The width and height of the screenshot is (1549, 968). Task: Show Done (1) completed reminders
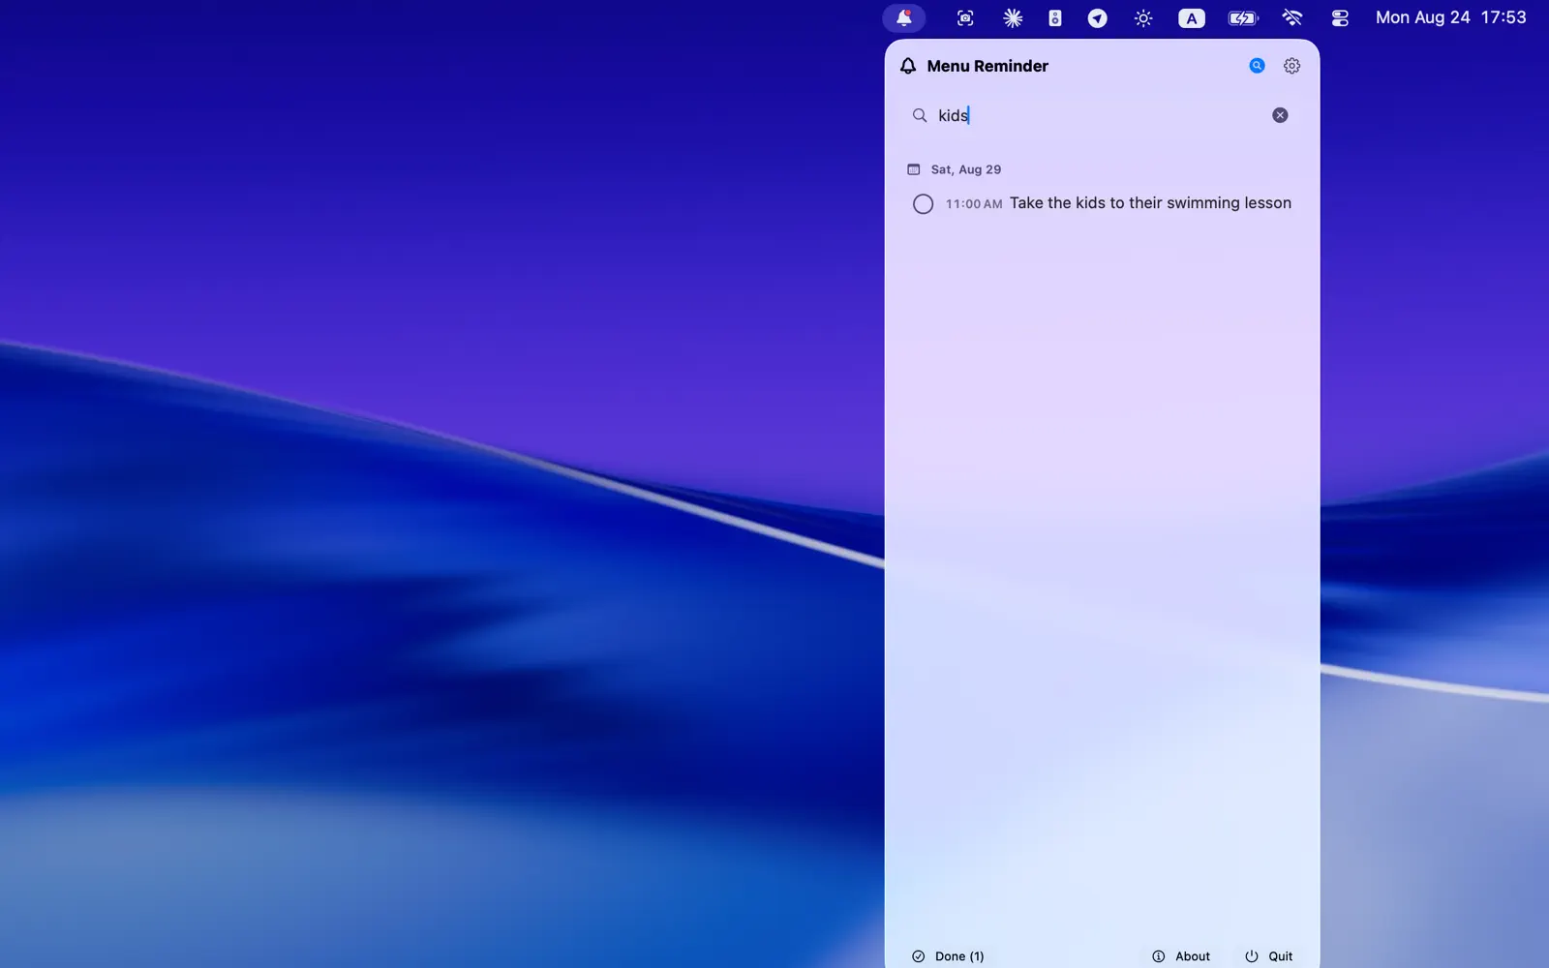click(948, 956)
